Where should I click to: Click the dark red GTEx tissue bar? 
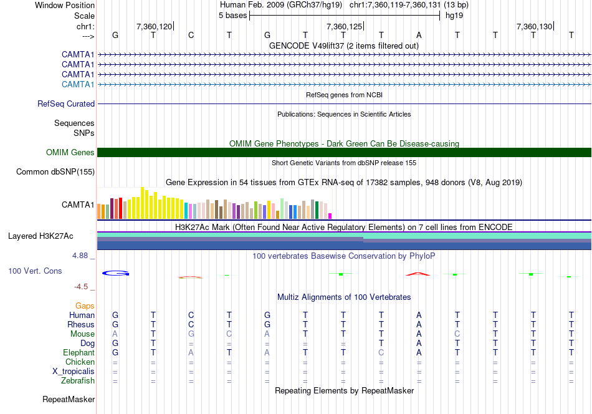(112, 208)
